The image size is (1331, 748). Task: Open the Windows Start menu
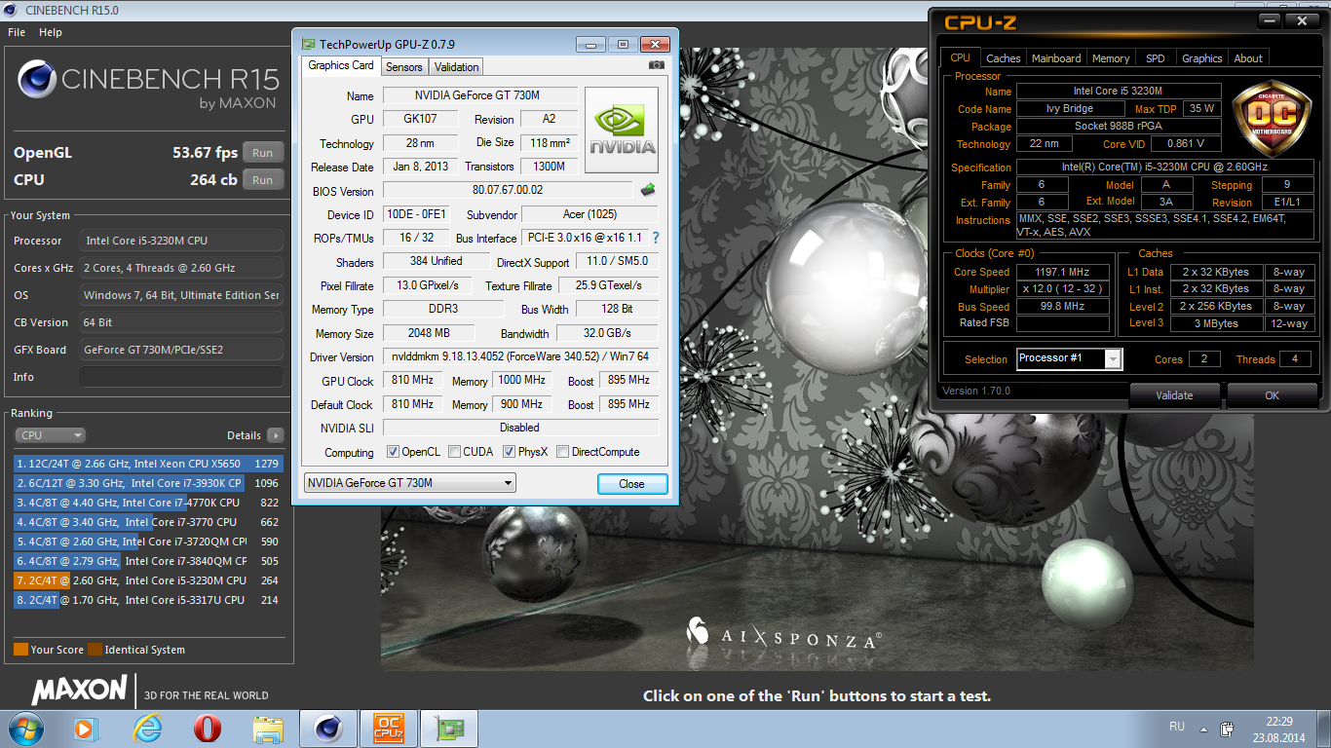tap(24, 729)
